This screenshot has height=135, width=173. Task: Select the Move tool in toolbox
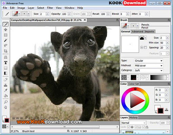tap(5, 30)
